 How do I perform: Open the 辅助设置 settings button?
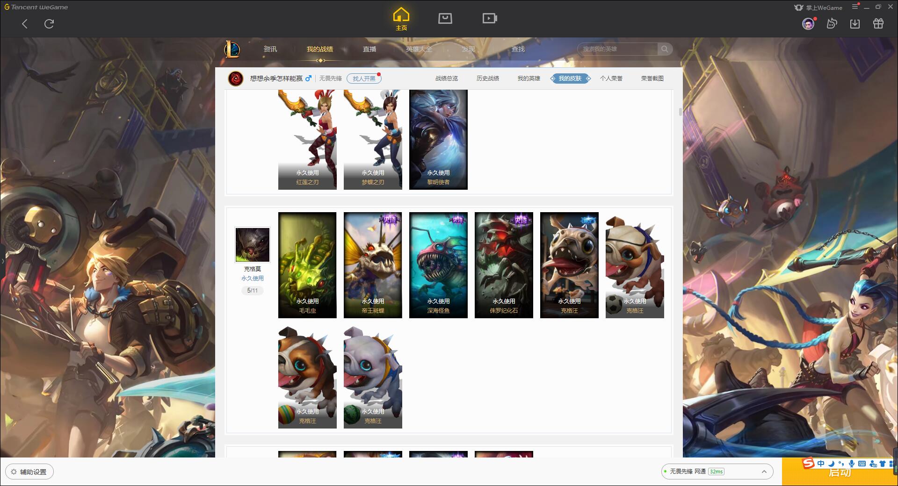click(x=29, y=472)
